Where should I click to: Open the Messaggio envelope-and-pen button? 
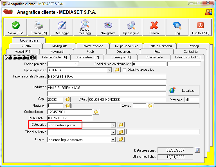[62, 27]
